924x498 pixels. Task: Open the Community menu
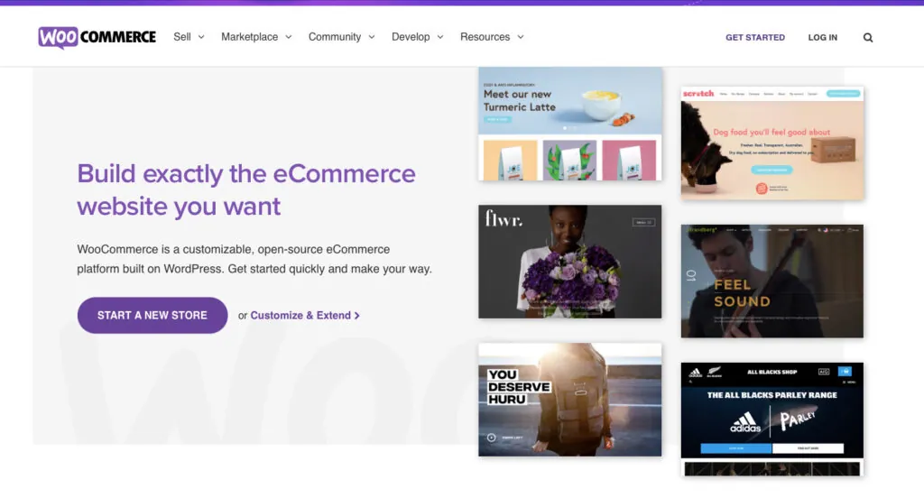pos(335,37)
